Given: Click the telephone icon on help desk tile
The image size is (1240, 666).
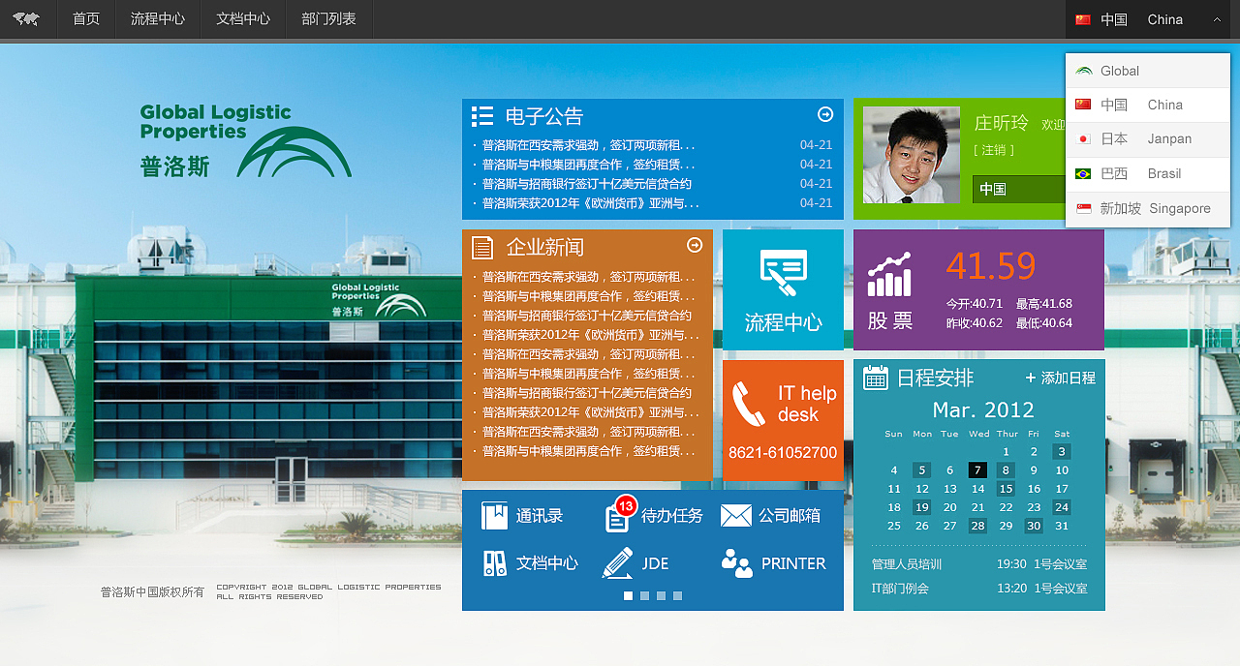Looking at the screenshot, I should tap(748, 404).
